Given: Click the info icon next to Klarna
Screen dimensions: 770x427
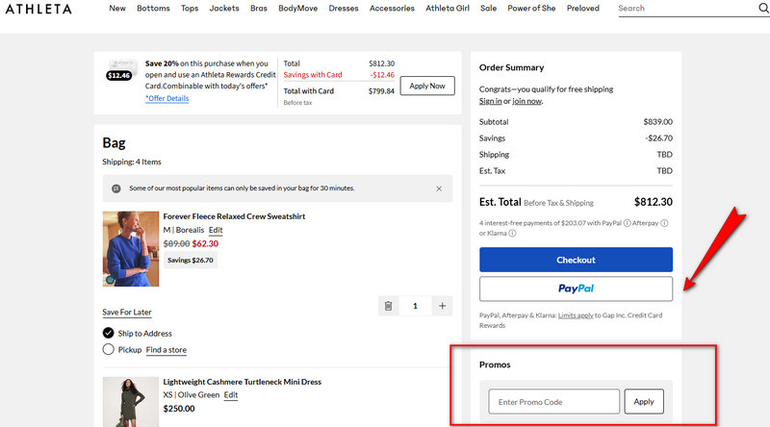Looking at the screenshot, I should coord(512,233).
